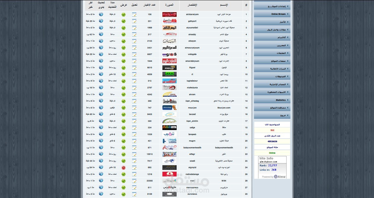
Task: Run manual update for nisfeldunia
Action: [101, 87]
